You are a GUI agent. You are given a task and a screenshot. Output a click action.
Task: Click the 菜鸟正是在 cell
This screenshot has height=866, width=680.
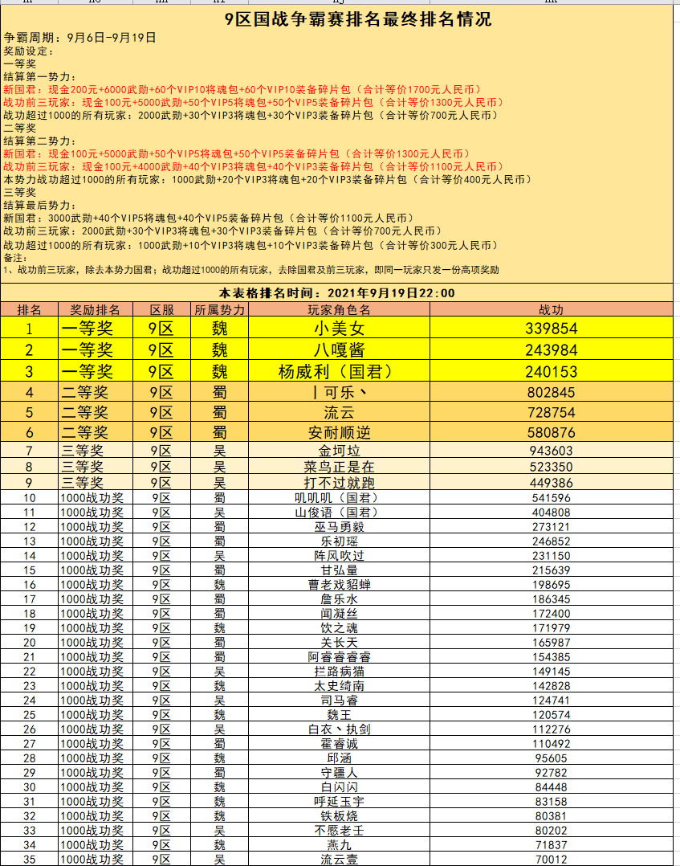[339, 467]
